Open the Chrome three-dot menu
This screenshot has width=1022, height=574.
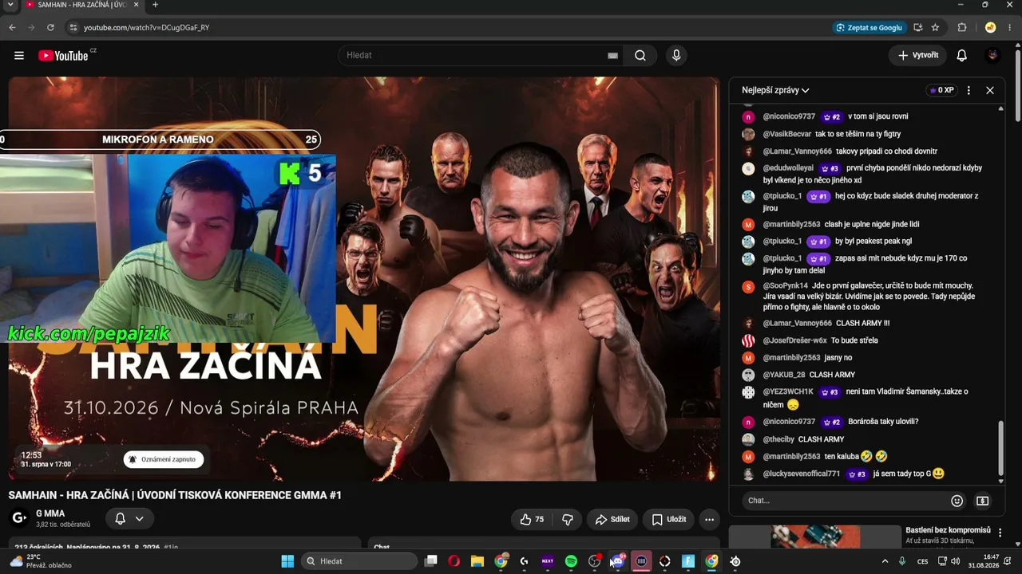1009,27
